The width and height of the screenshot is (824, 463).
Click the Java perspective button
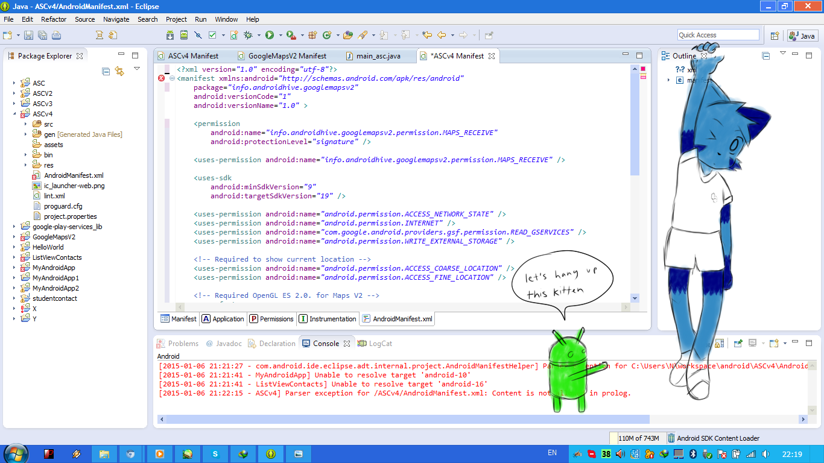[802, 36]
